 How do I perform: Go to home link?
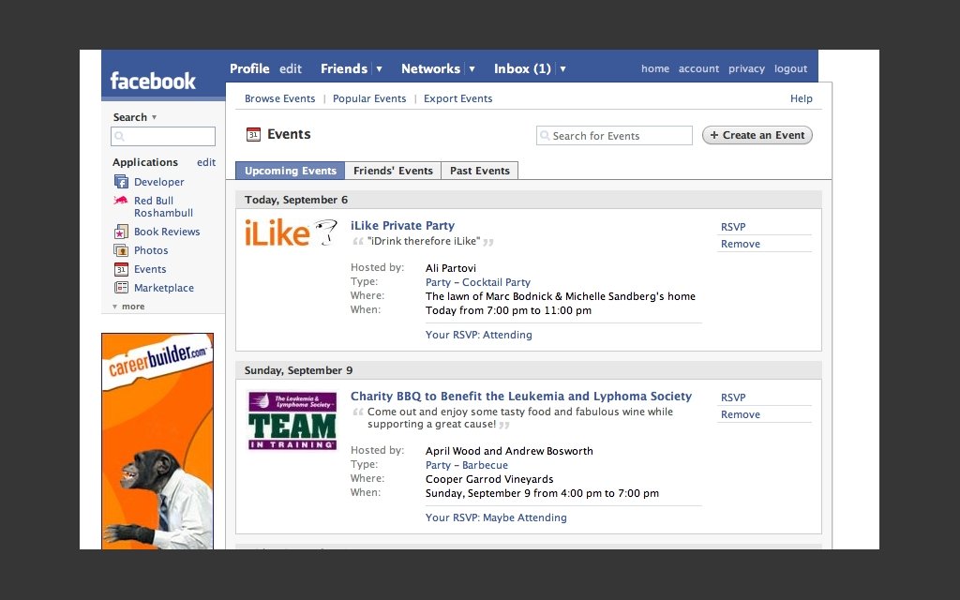point(655,68)
